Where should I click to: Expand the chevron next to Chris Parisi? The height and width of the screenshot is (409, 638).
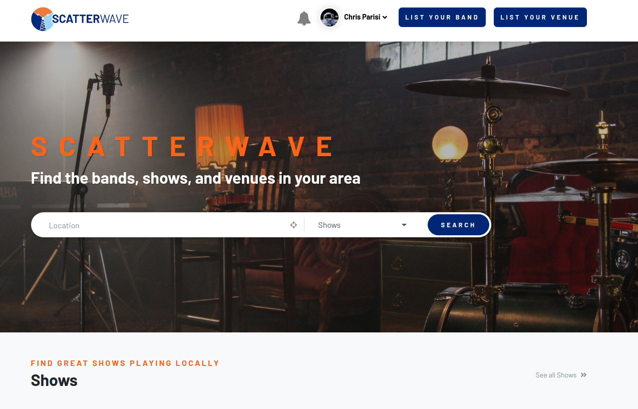point(385,18)
